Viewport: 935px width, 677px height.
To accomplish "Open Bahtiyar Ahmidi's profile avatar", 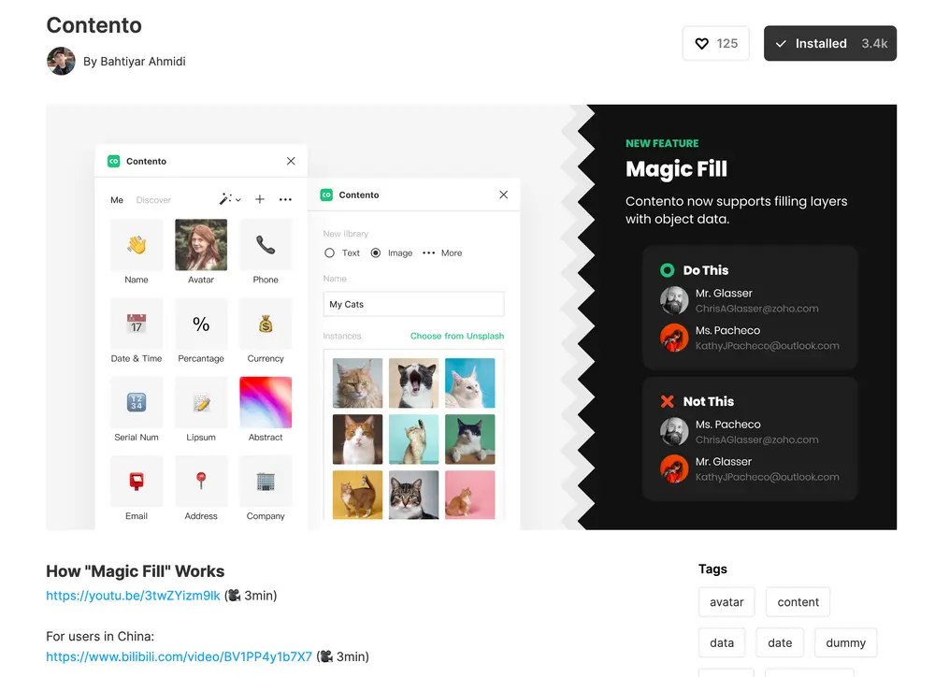I will point(61,61).
